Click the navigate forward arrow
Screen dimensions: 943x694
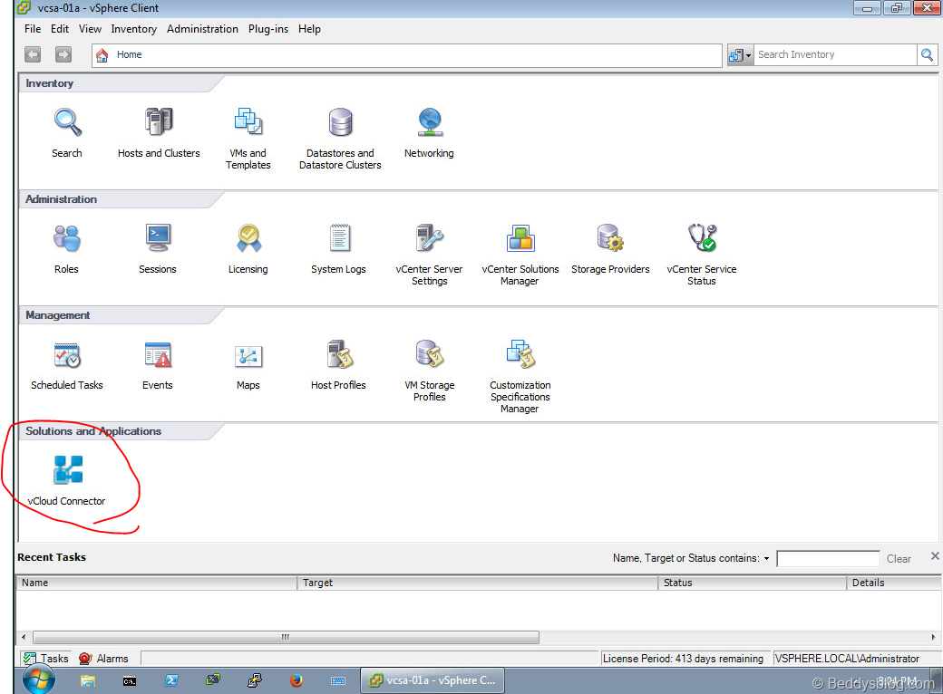click(x=63, y=54)
